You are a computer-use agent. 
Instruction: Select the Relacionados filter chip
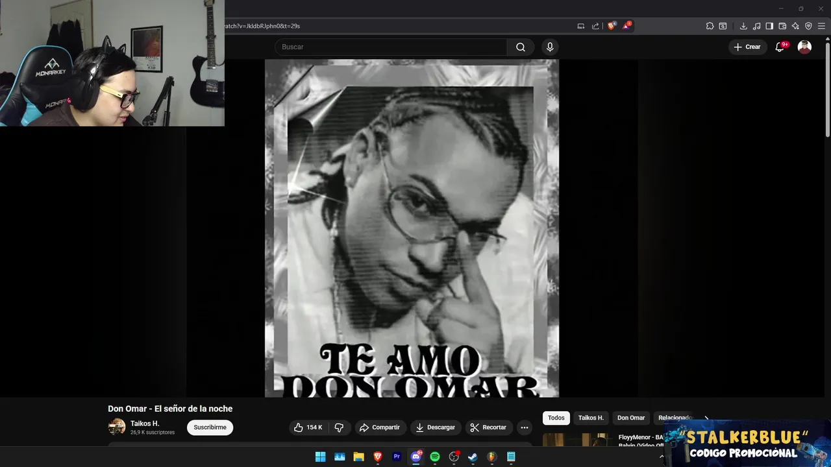(675, 418)
